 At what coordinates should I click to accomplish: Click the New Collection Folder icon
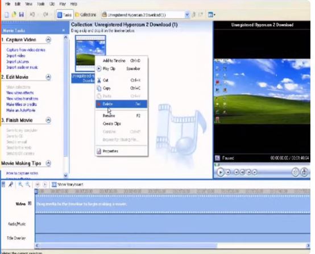coord(201,15)
